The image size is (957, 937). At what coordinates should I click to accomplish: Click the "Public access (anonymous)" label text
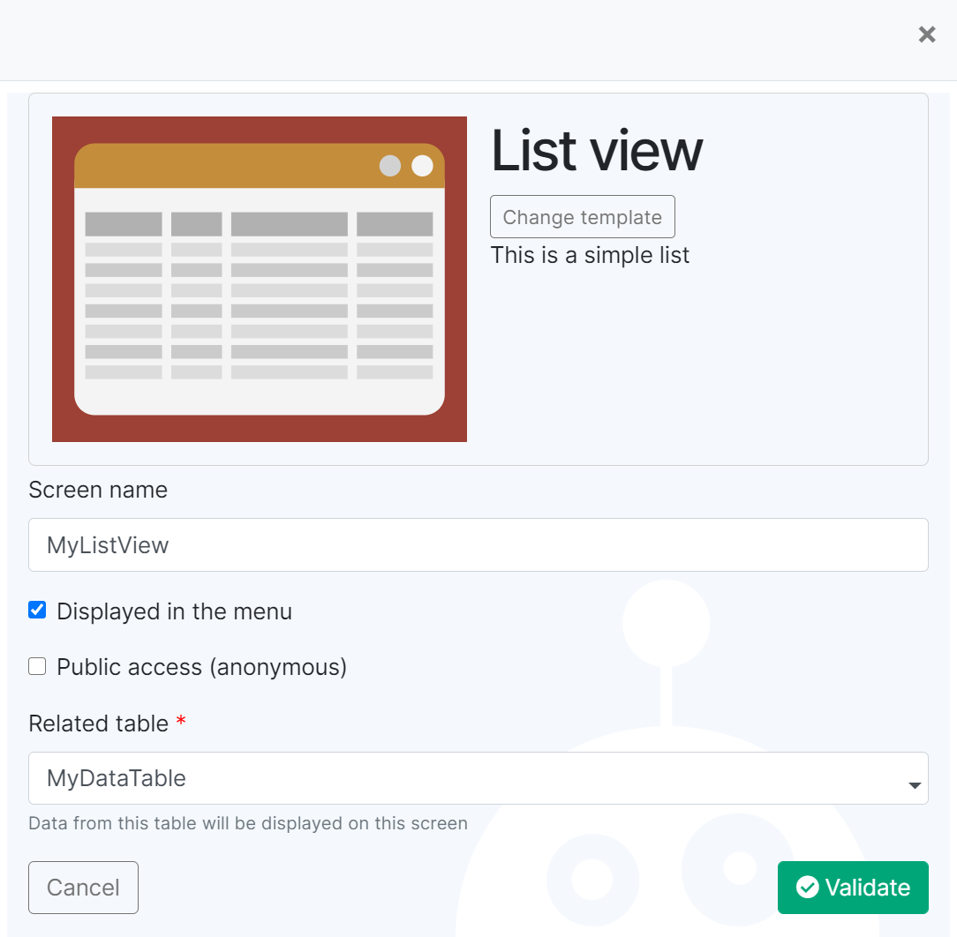click(x=201, y=667)
